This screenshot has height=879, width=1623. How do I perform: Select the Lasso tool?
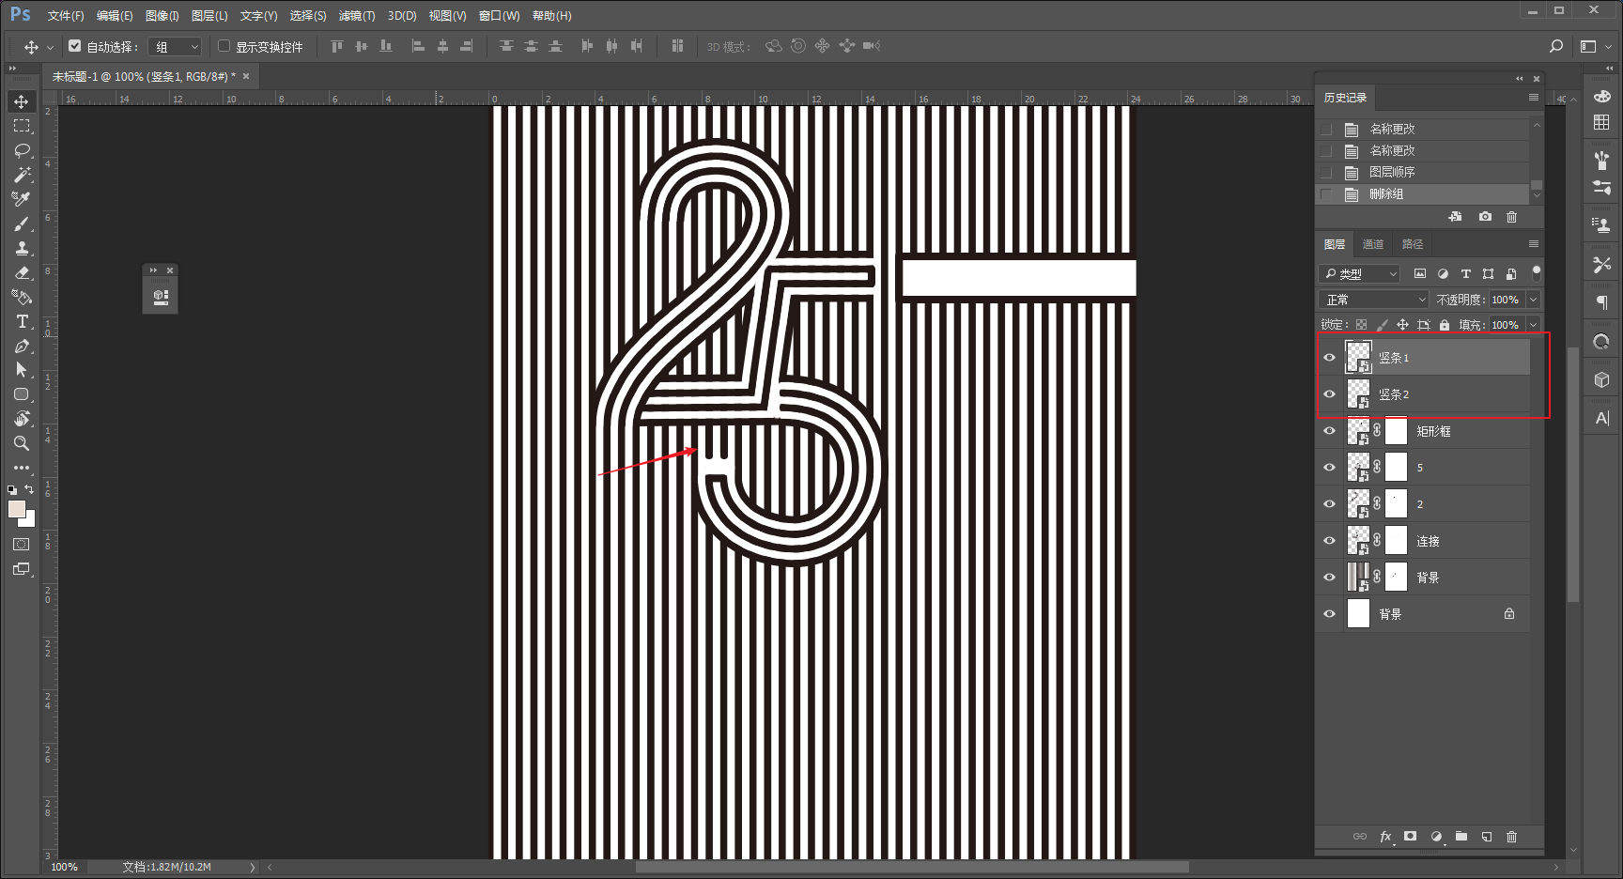[22, 150]
